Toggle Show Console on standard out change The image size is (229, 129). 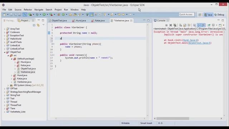pyautogui.click(x=199, y=25)
